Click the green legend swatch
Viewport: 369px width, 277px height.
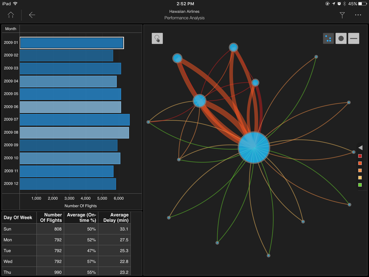360,185
